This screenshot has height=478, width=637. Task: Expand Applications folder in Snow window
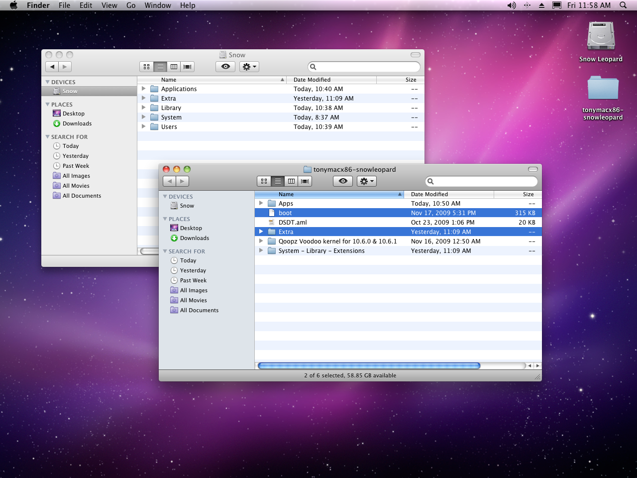tap(143, 89)
